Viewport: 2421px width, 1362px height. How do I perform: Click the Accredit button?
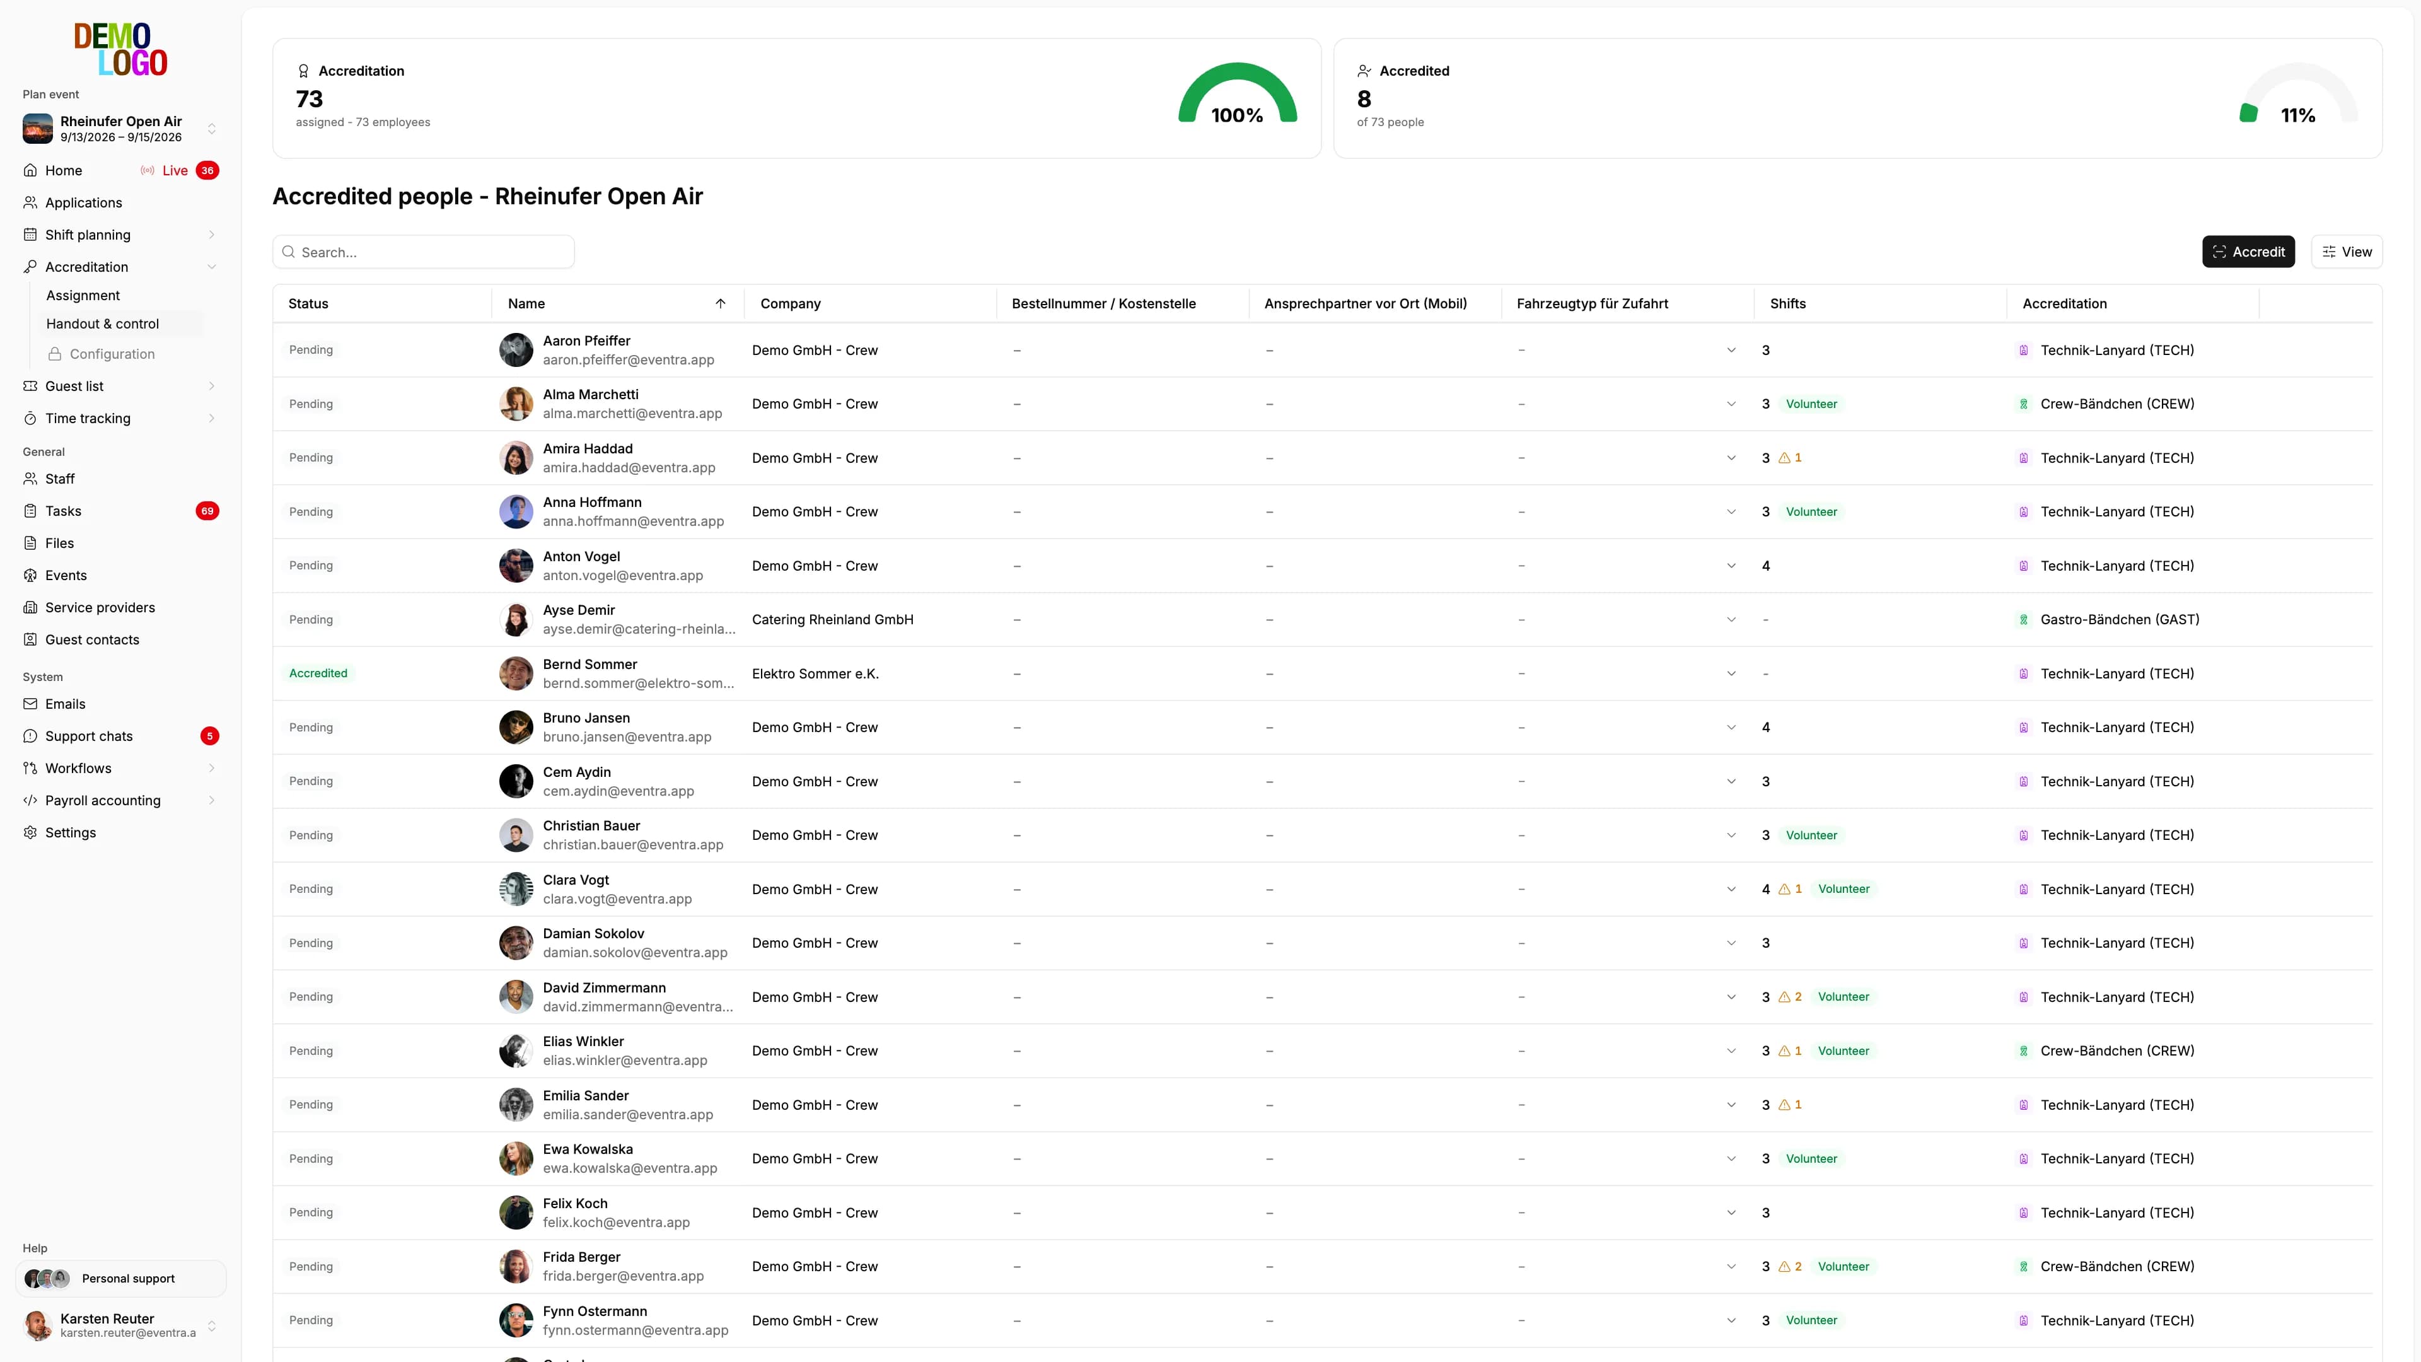coord(2248,252)
